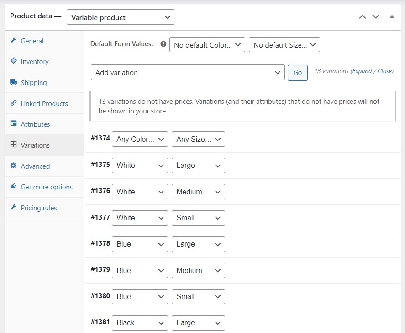The height and width of the screenshot is (333, 405).
Task: Click variation ID #1379
Action: pos(100,269)
